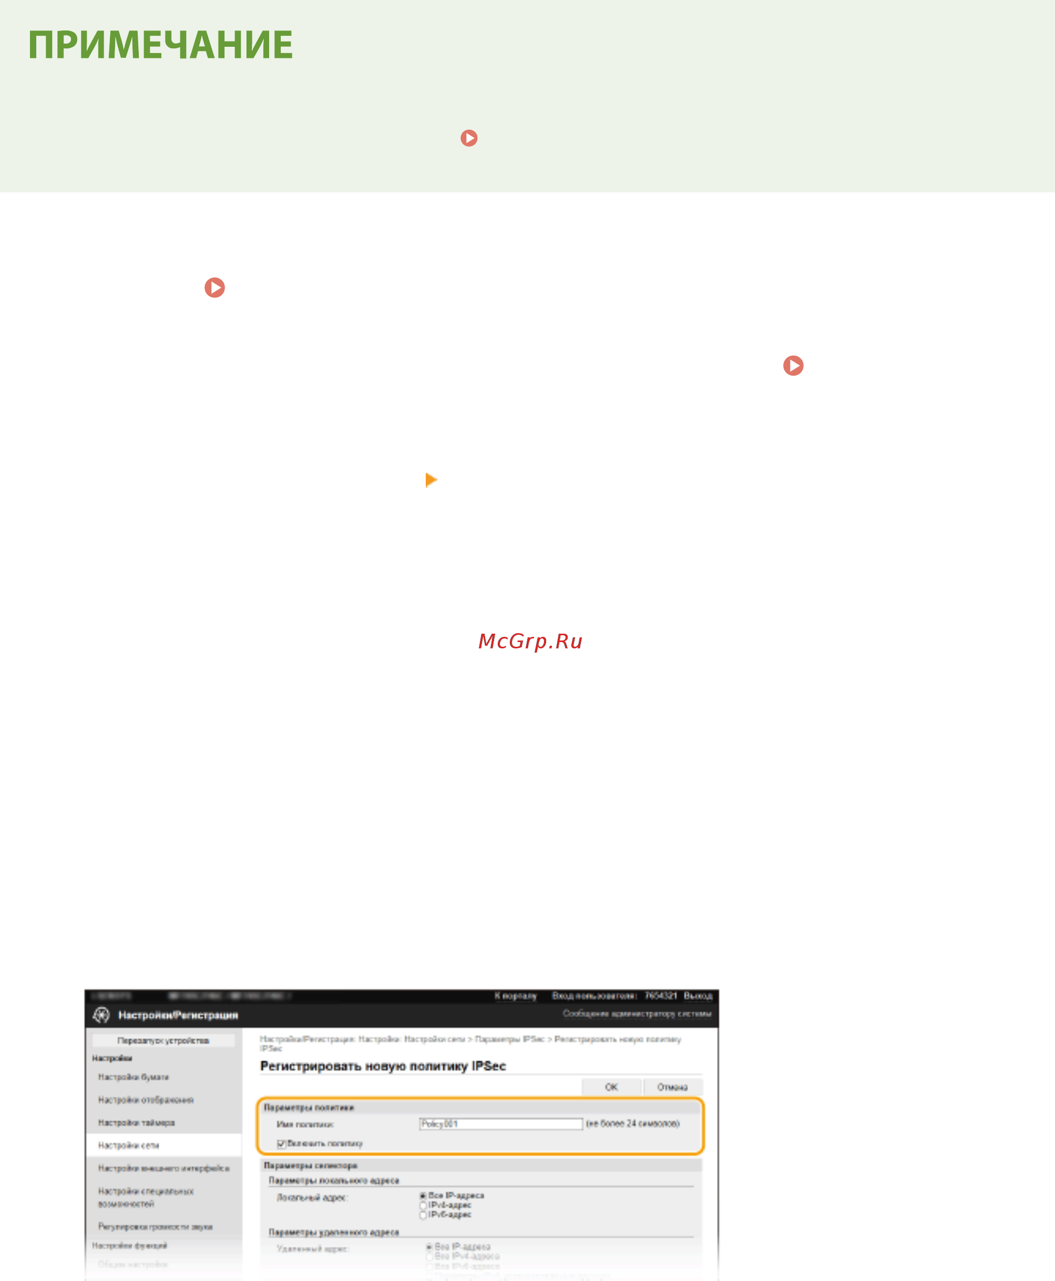Select Все IPv4-адреса for Удаленный адрес
Image resolution: width=1055 pixels, height=1281 pixels.
click(429, 1256)
